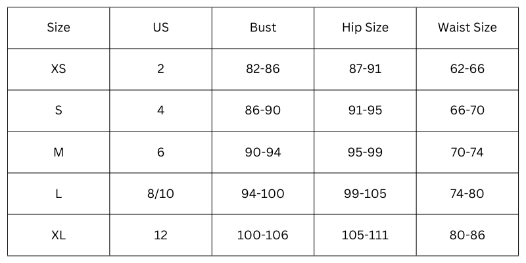Select the bust 90-94 cell
526x263 pixels.
pos(263,152)
